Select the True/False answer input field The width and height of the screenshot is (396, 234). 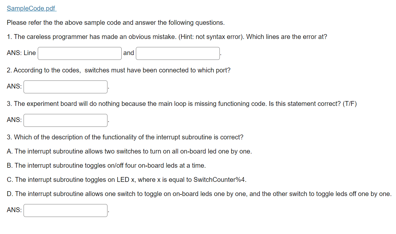point(65,120)
